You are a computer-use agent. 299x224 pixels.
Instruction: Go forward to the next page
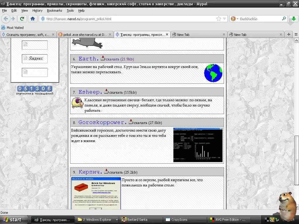point(13,19)
